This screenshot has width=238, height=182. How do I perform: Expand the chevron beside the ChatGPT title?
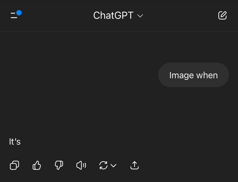140,16
